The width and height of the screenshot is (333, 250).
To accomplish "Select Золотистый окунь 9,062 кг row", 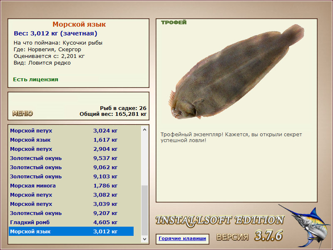I will pos(71,167).
